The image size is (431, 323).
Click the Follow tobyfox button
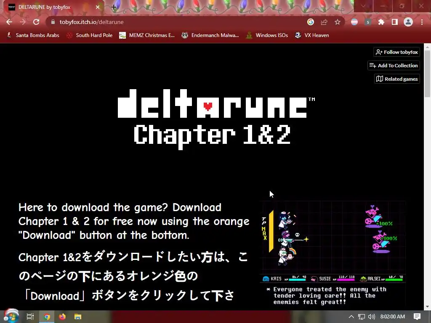tap(396, 52)
